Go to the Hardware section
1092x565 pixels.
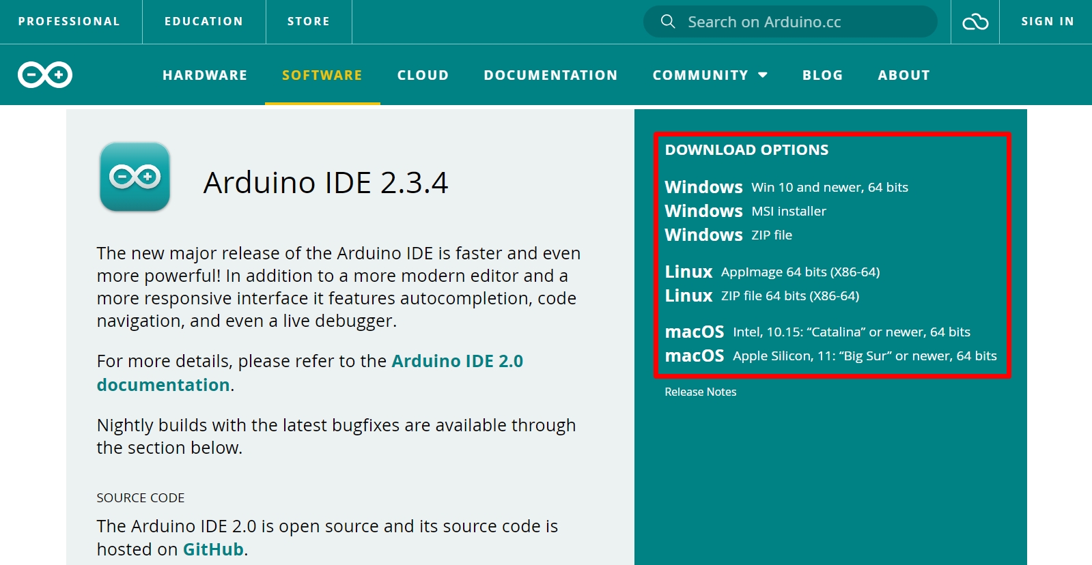click(x=205, y=75)
